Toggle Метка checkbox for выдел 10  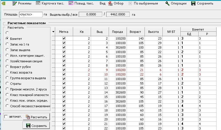tap(64, 74)
